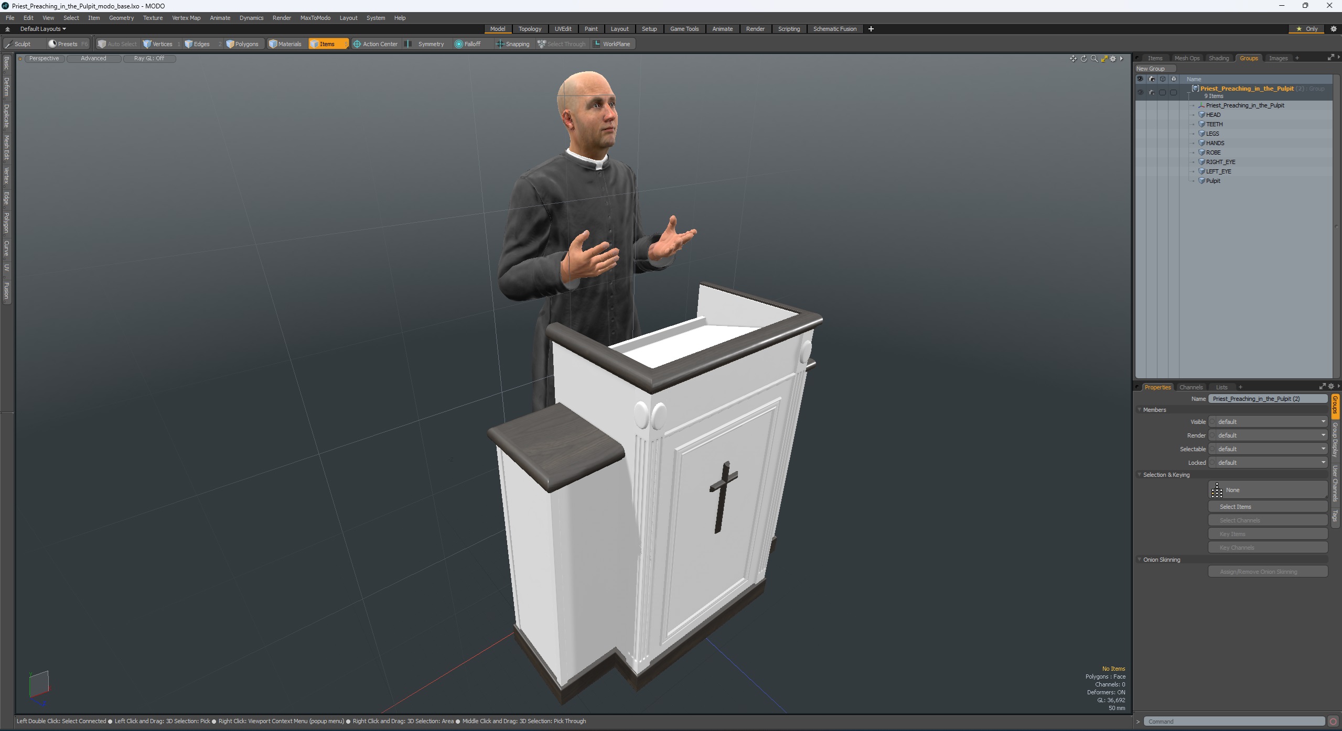This screenshot has width=1342, height=731.
Task: Toggle visibility of Pulpit layer
Action: click(x=1141, y=180)
